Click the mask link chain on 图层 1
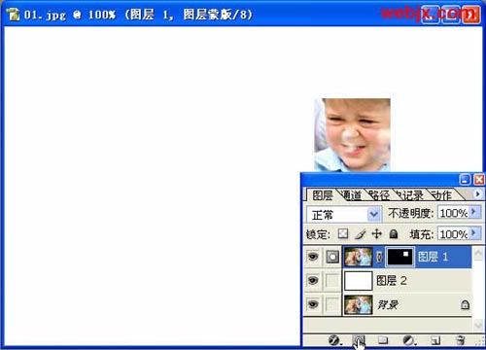Screen dimensions: 486x350 (x=379, y=257)
